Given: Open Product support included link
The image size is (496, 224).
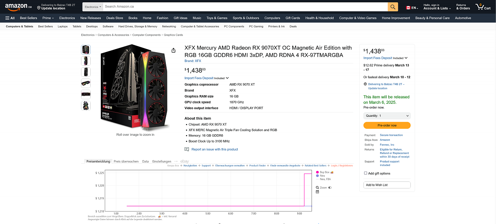Looking at the screenshot, I should click(x=389, y=163).
